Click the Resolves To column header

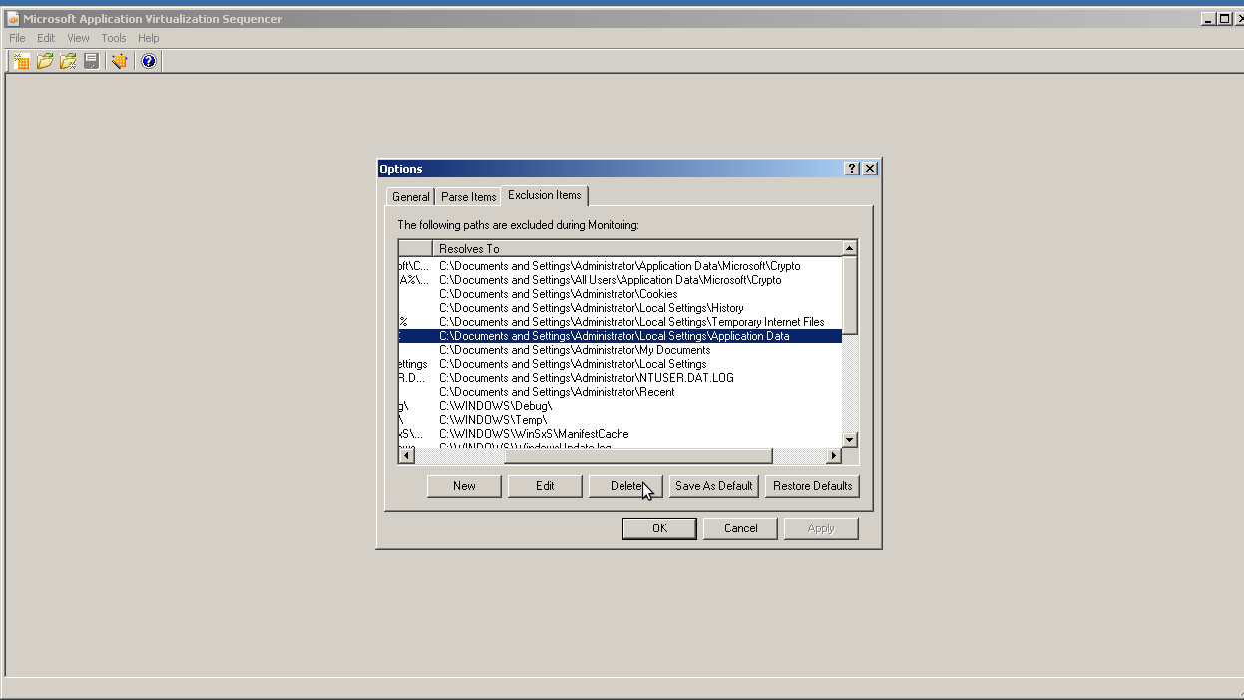pyautogui.click(x=637, y=248)
